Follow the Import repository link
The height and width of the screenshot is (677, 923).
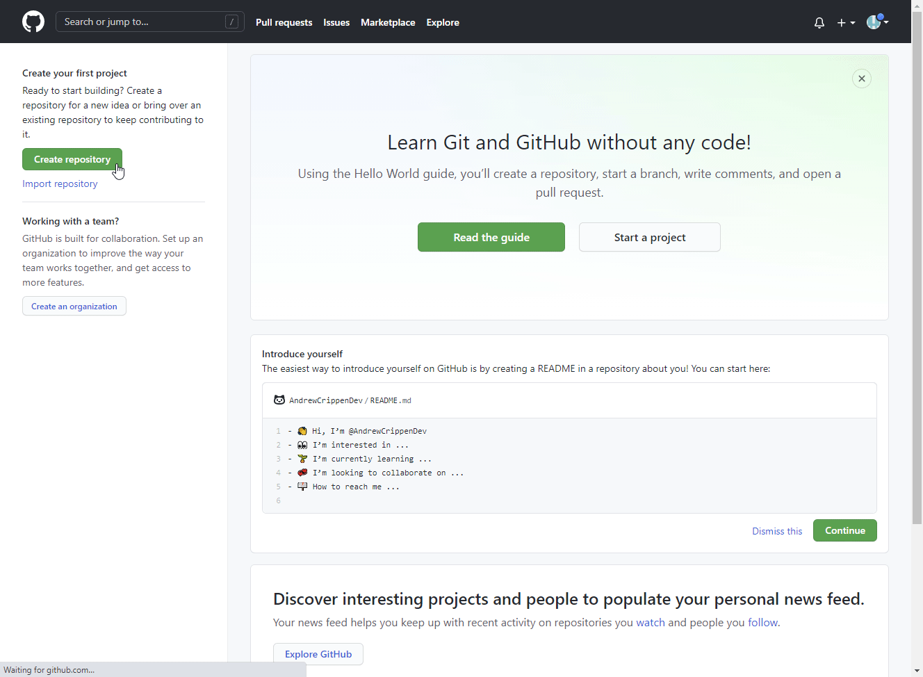60,183
